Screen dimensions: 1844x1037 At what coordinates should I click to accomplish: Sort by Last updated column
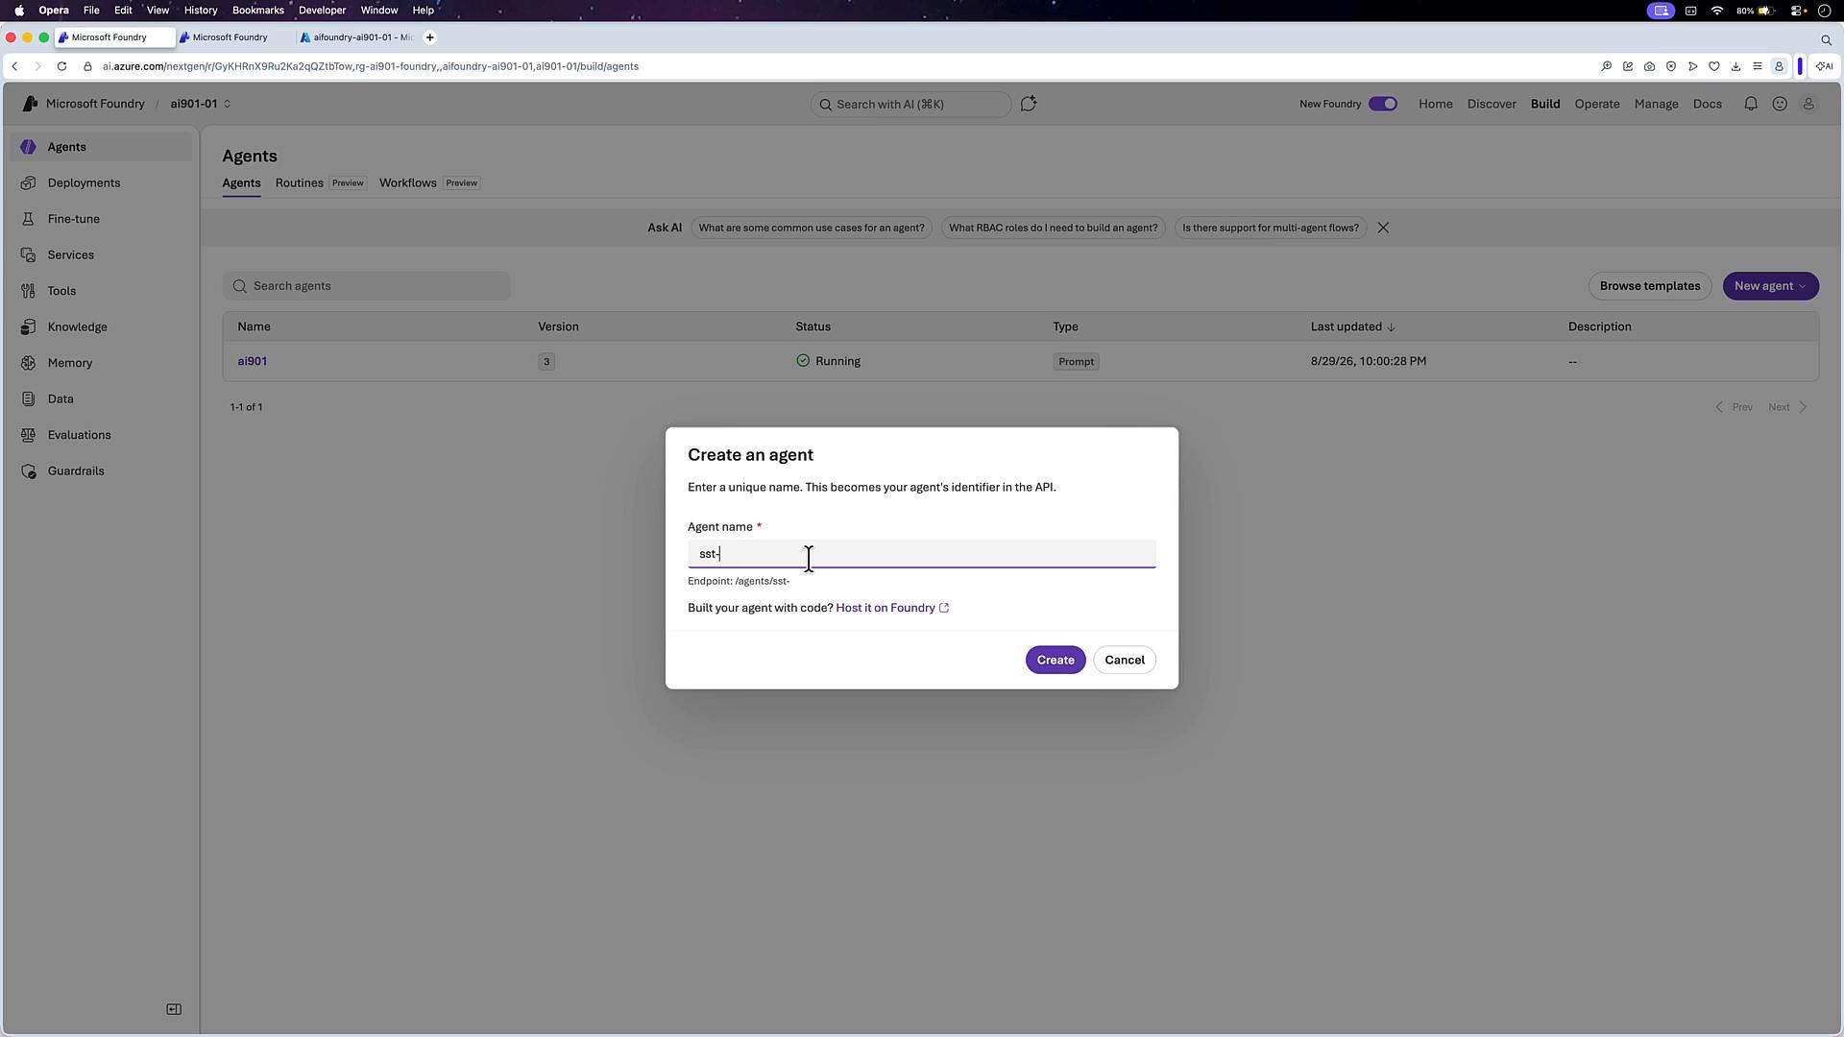1352,326
